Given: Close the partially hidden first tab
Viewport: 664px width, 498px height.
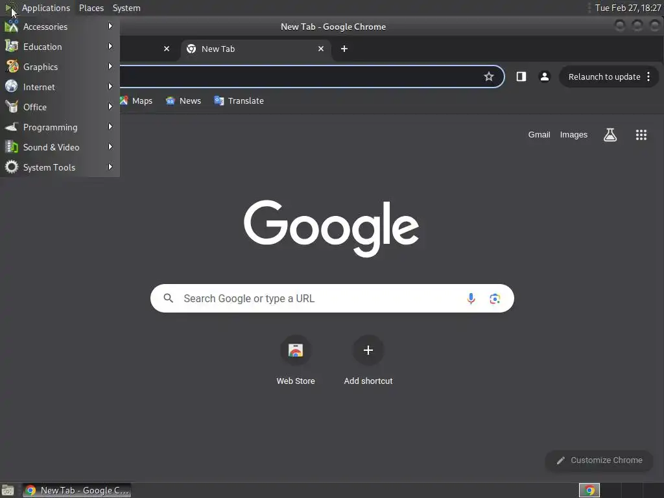Looking at the screenshot, I should pos(167,49).
